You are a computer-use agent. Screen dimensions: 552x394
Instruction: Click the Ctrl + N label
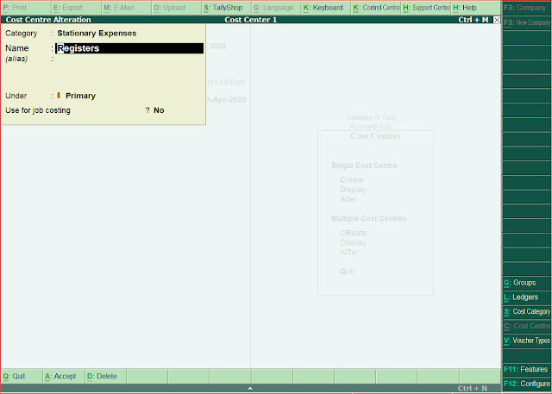(x=473, y=388)
